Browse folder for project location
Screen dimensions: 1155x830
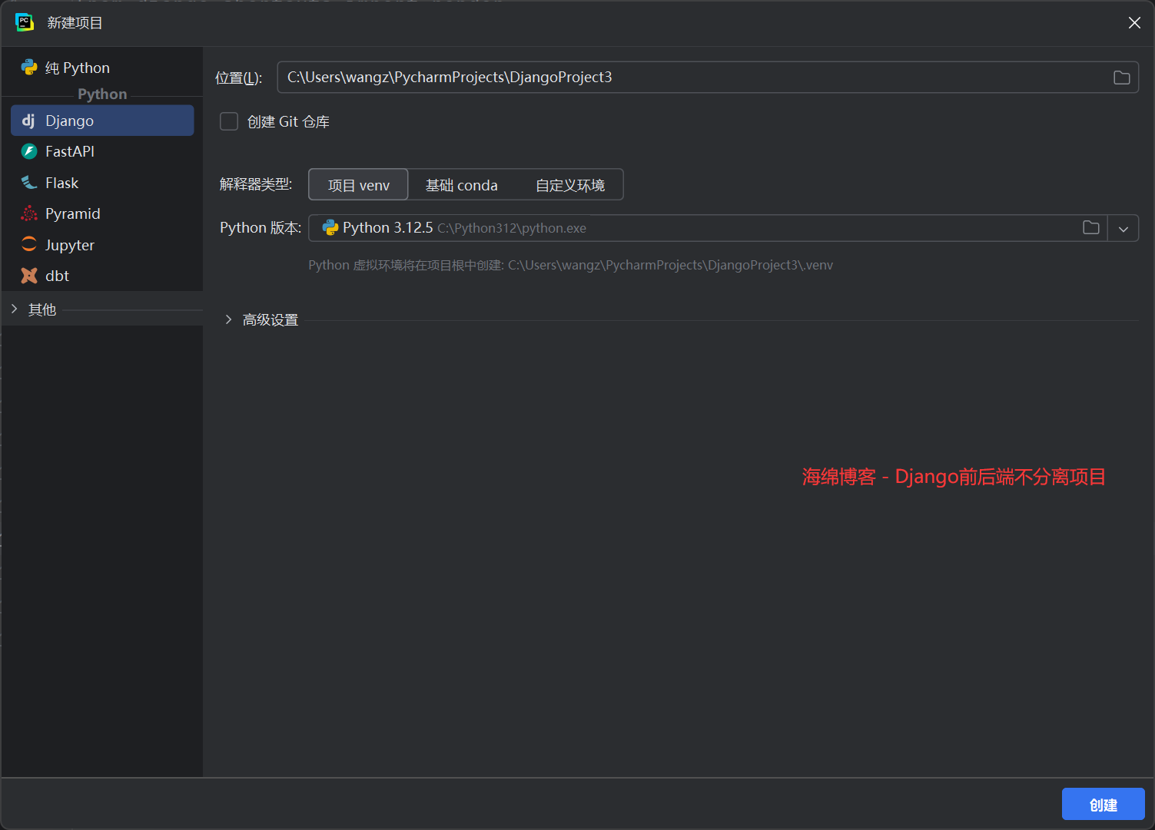pyautogui.click(x=1121, y=78)
